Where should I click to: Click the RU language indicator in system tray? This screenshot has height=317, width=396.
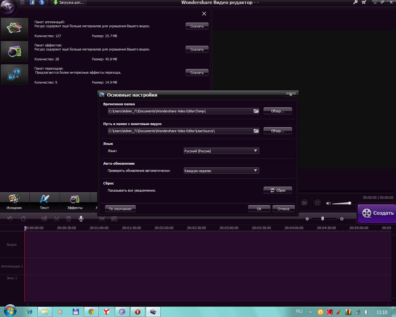(x=299, y=311)
